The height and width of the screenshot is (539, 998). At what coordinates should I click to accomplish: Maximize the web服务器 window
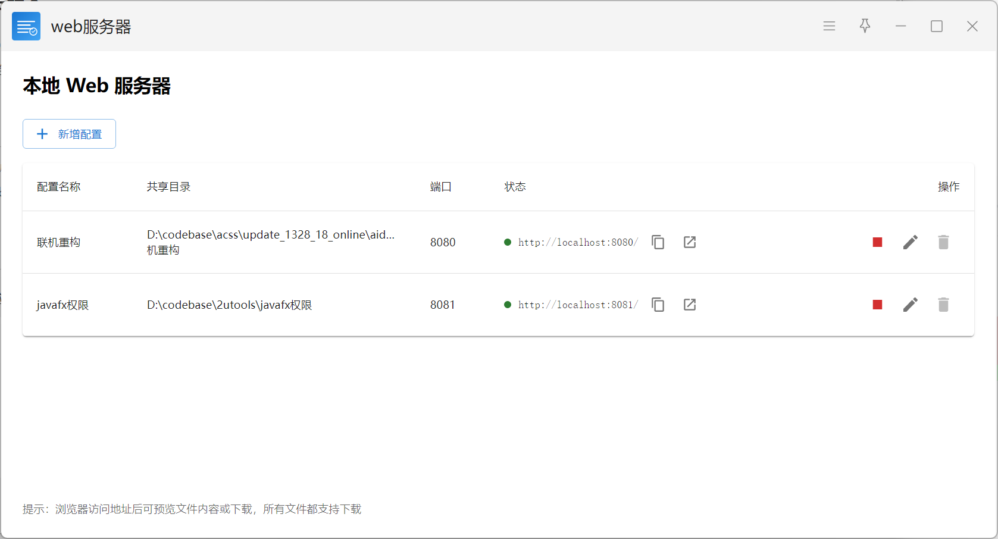coord(936,26)
